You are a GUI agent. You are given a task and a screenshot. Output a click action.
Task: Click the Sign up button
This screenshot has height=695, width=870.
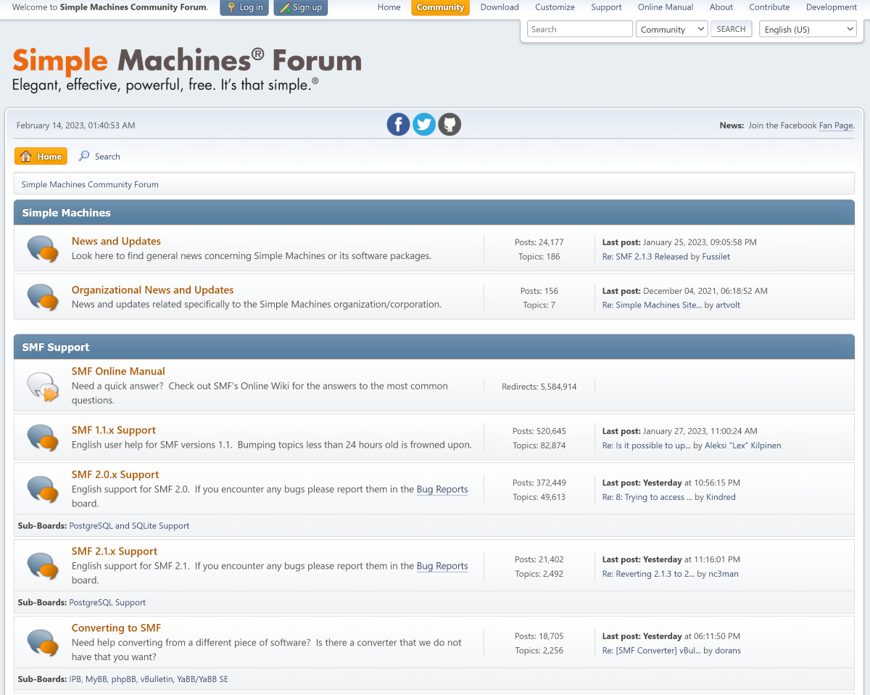[300, 7]
